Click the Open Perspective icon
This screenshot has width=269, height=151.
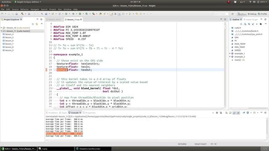(232, 14)
